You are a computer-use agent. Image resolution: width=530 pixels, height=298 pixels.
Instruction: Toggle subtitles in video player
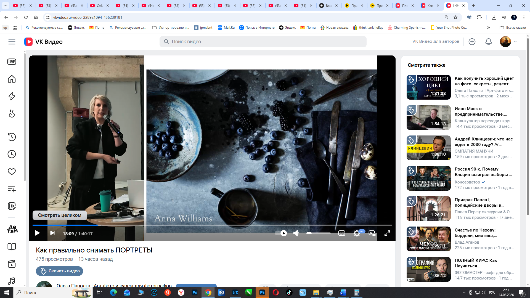click(x=341, y=233)
